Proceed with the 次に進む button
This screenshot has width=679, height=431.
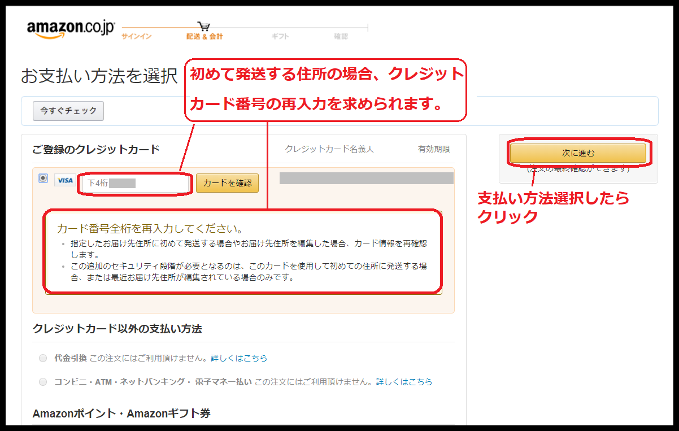click(x=577, y=153)
